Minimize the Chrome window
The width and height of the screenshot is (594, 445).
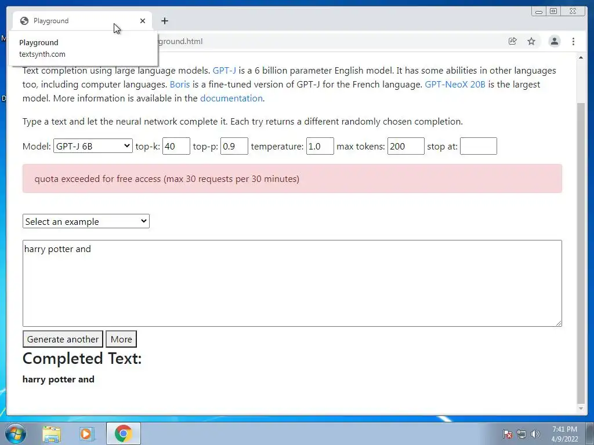coord(539,12)
